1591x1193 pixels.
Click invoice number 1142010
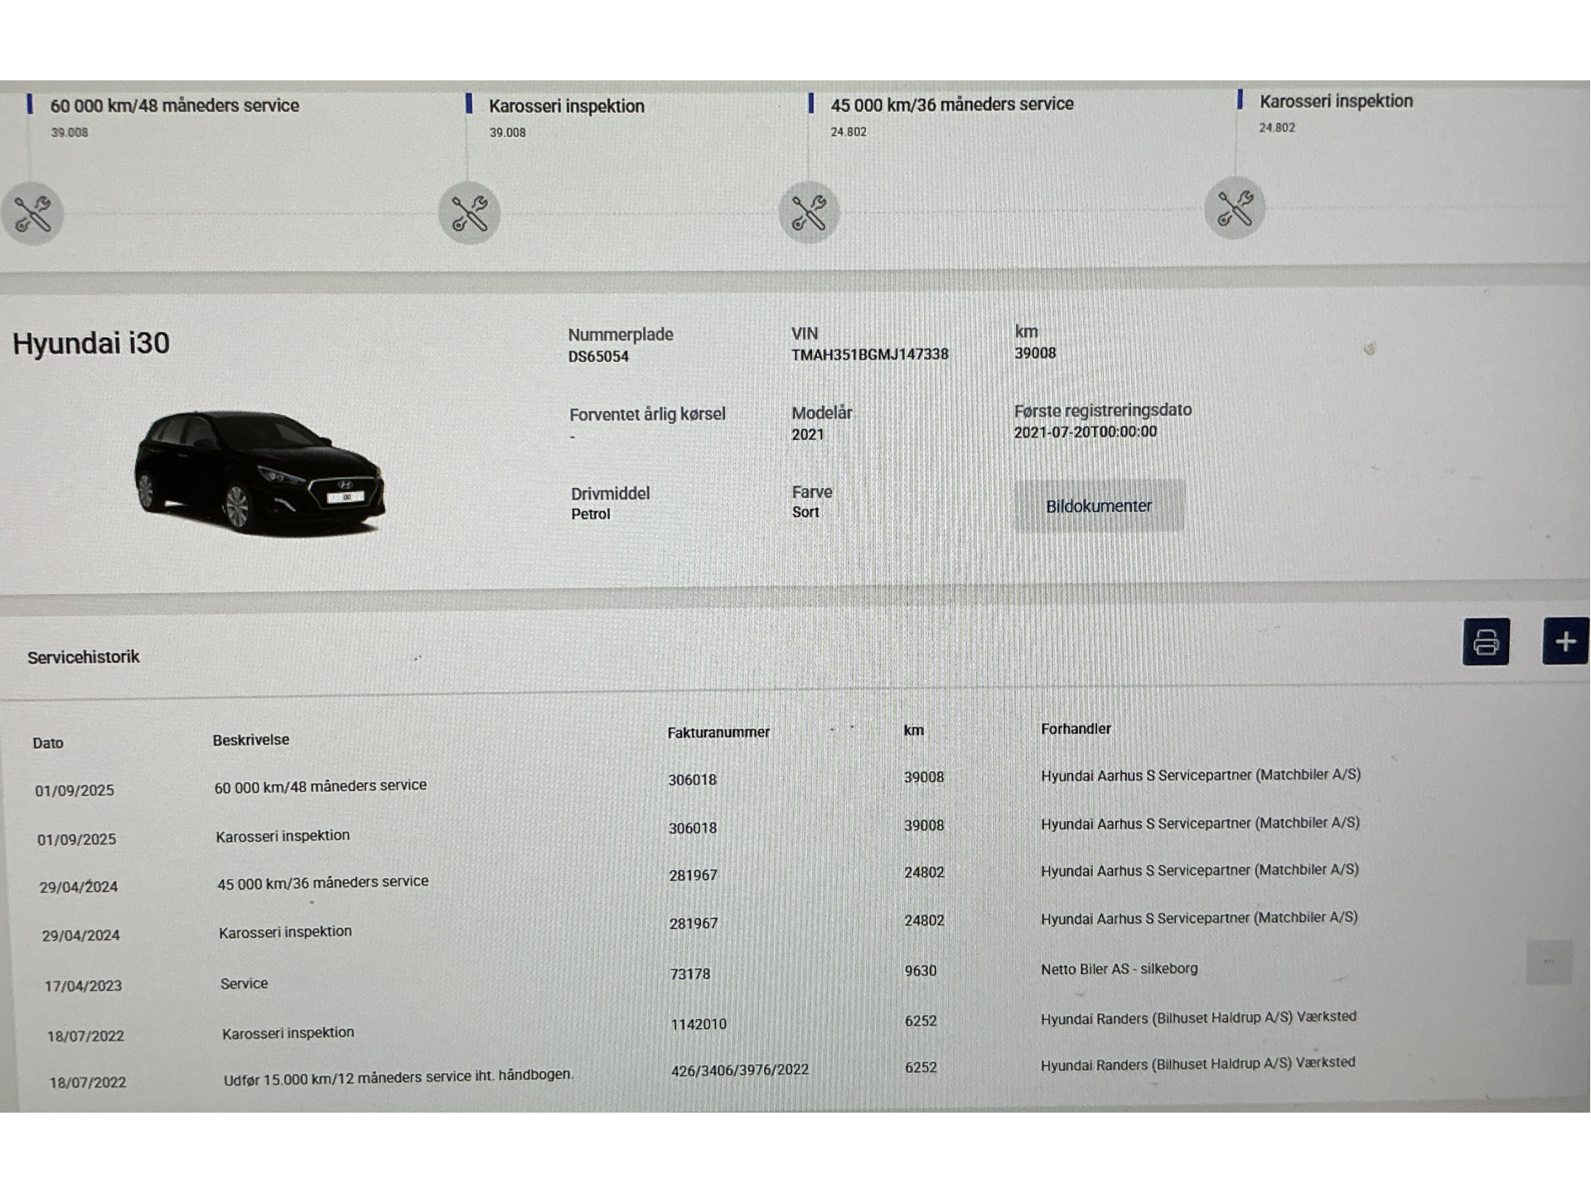699,1024
